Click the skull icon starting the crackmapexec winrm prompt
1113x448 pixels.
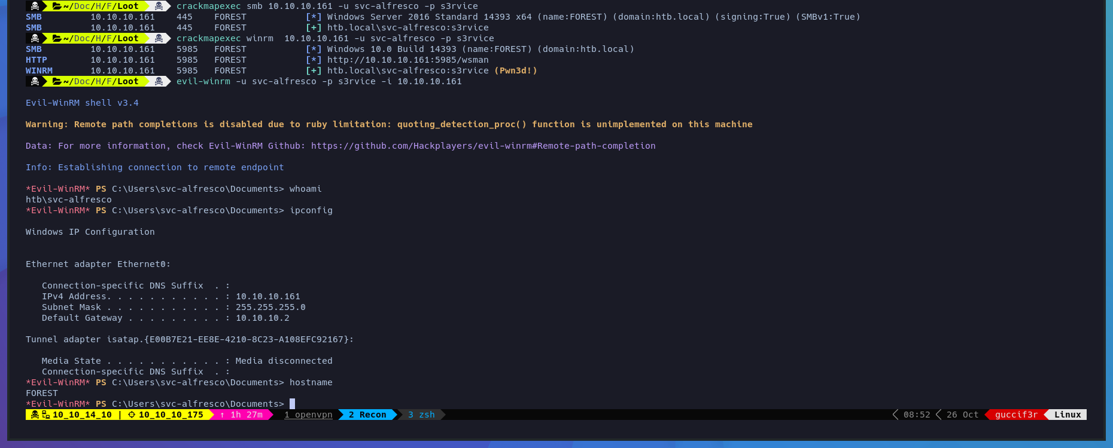[35, 38]
